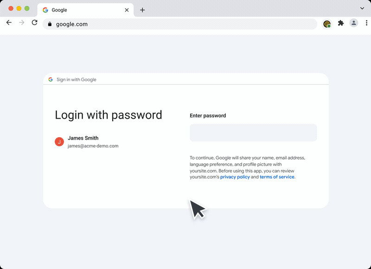View site info via the lock icon
This screenshot has height=269, width=371.
pos(50,24)
